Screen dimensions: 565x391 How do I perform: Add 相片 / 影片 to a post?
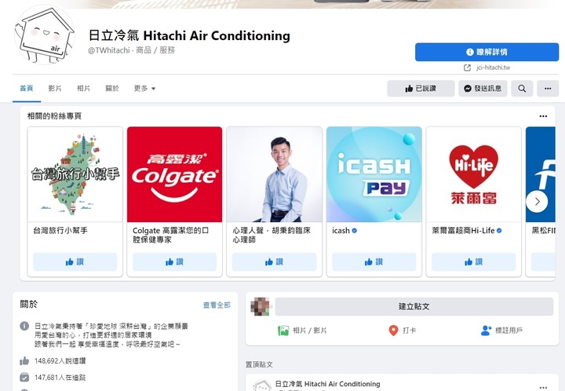302,330
